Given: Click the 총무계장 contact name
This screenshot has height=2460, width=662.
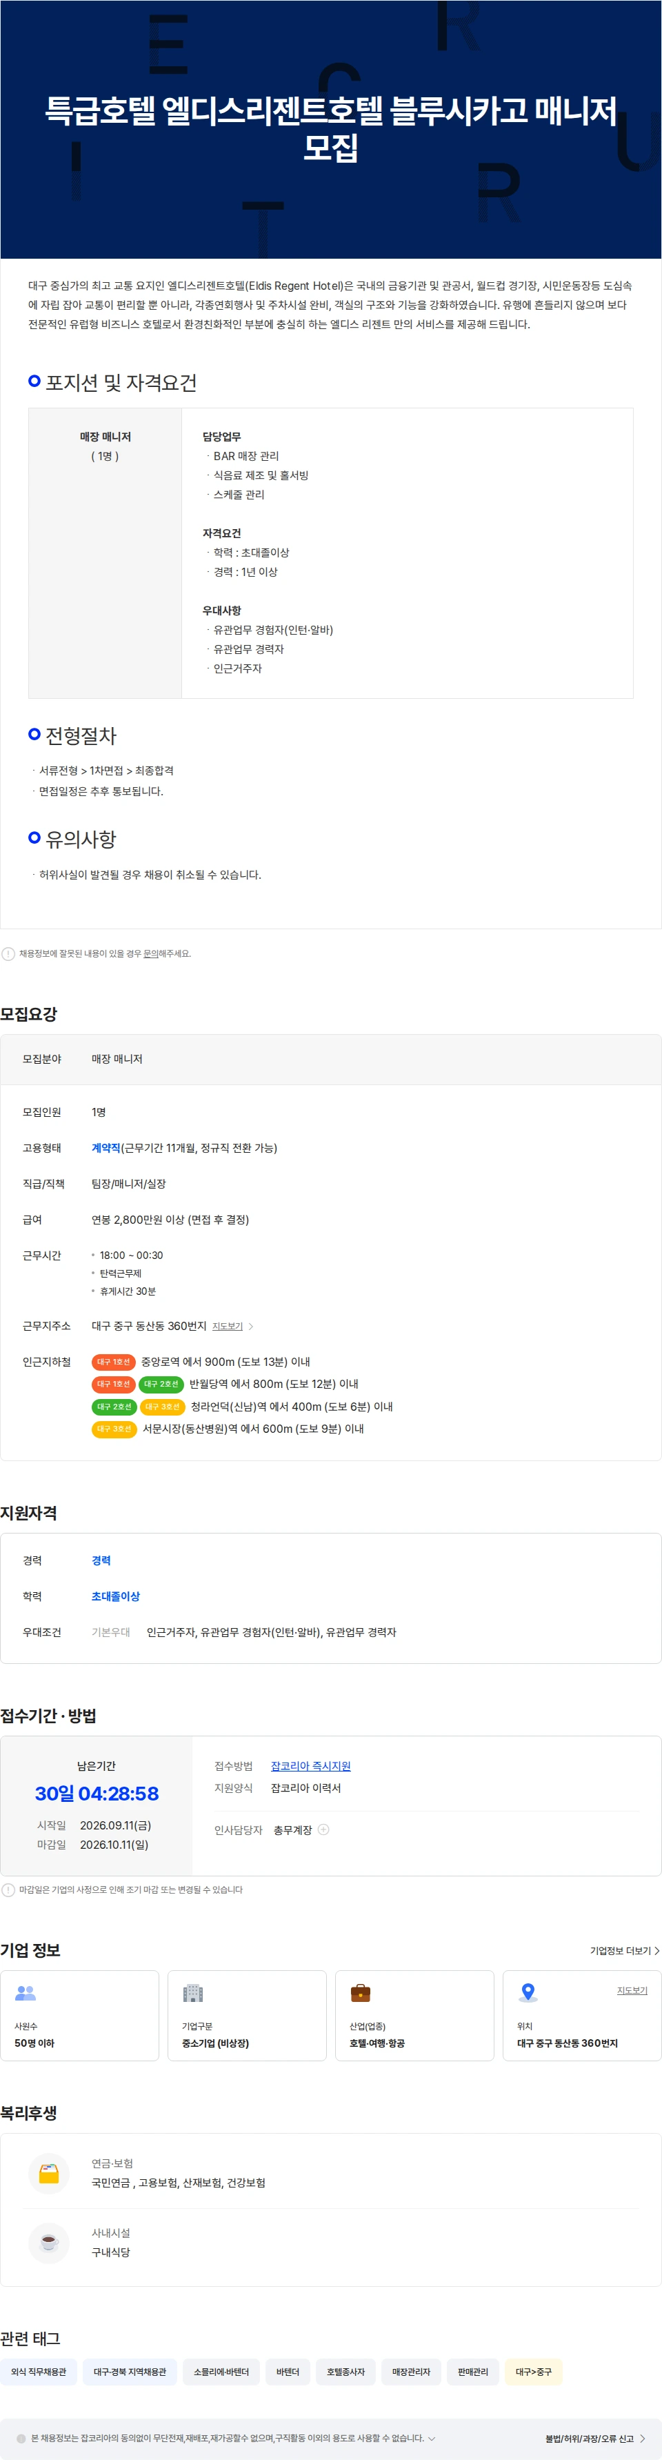Looking at the screenshot, I should click(292, 1829).
